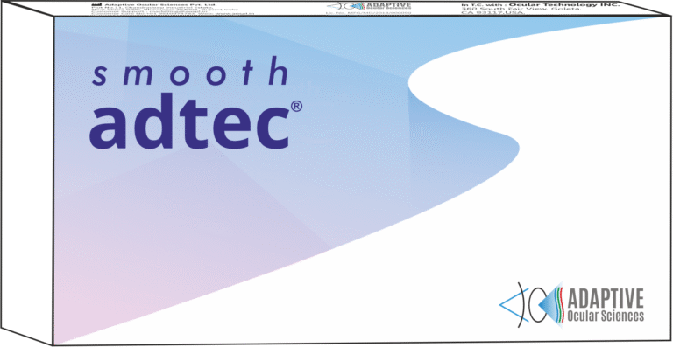Click the small Adaptive logo on box top

click(x=368, y=6)
